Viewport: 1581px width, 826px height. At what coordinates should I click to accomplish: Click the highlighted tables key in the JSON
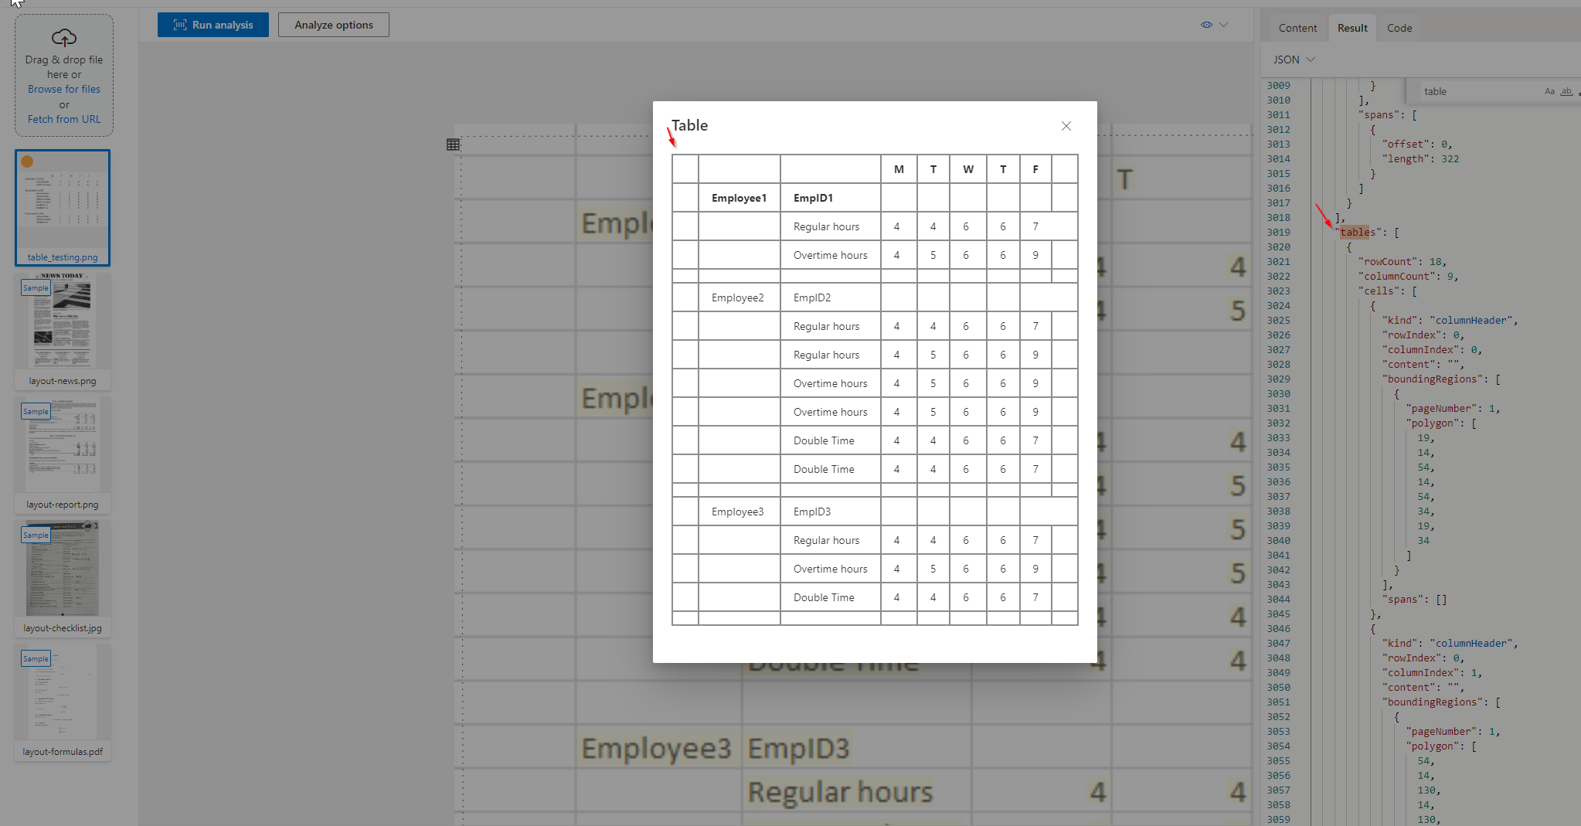tap(1356, 233)
